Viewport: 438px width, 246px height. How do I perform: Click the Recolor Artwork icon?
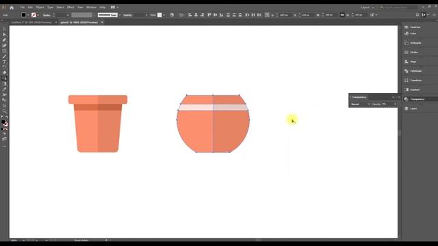click(172, 15)
